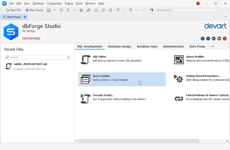Open the Query Profiler icon
The width and height of the screenshot is (230, 150).
click(179, 60)
